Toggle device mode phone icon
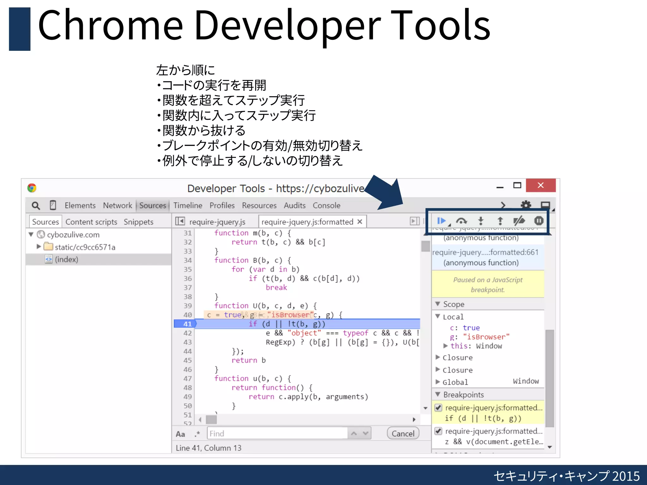Viewport: 647px width, 485px height. pos(53,206)
